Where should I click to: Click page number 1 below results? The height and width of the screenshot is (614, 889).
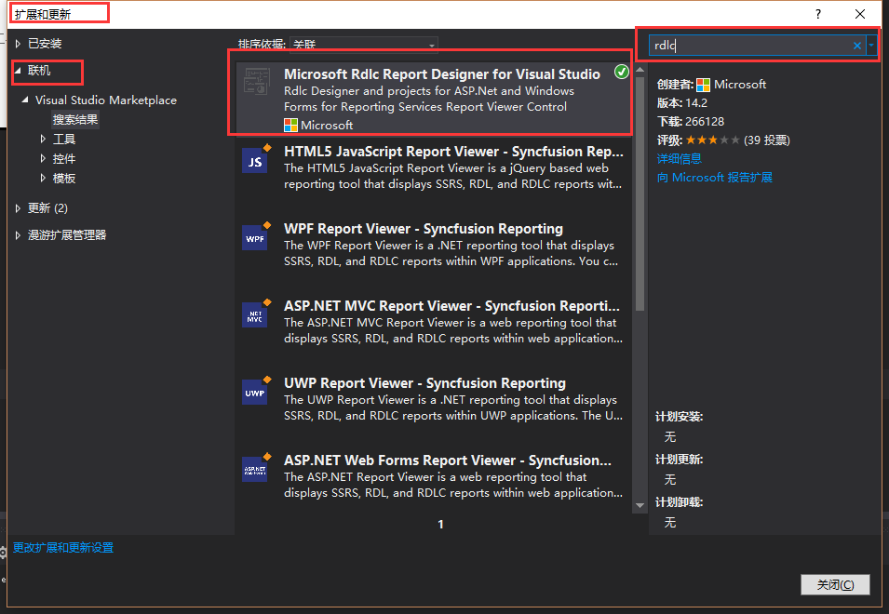point(440,525)
